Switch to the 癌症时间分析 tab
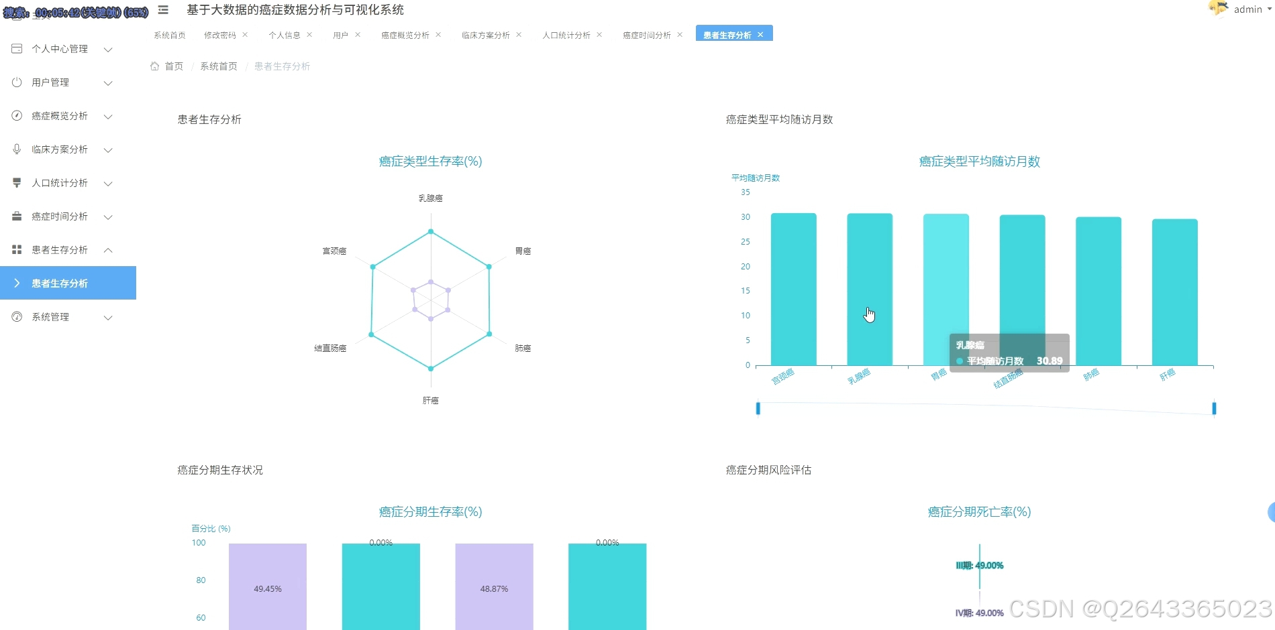1275x630 pixels. point(646,35)
